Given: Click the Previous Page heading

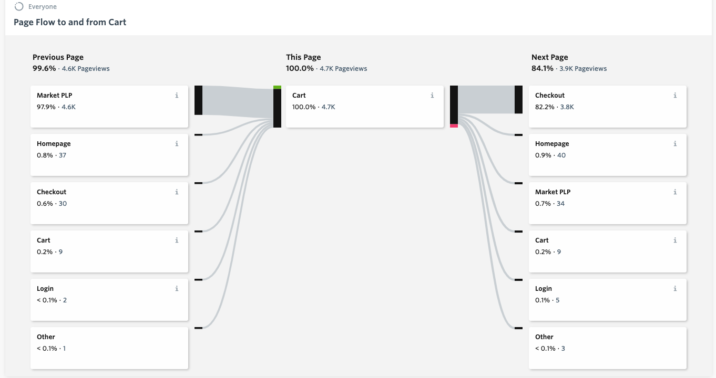Looking at the screenshot, I should pos(58,57).
